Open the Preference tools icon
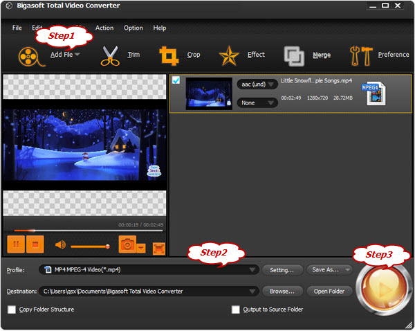 (x=361, y=56)
